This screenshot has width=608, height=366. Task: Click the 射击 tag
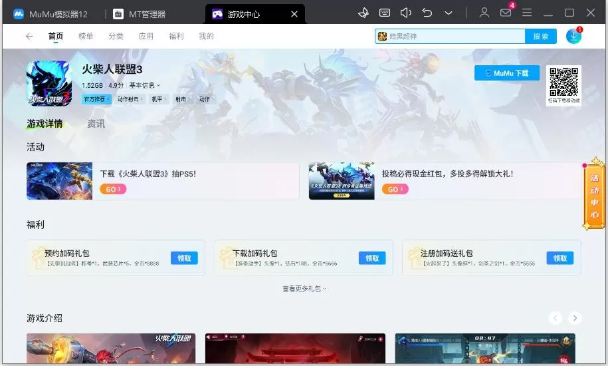[x=183, y=99]
